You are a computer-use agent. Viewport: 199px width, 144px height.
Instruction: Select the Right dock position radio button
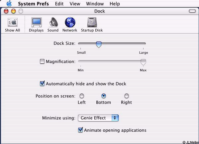[127, 96]
